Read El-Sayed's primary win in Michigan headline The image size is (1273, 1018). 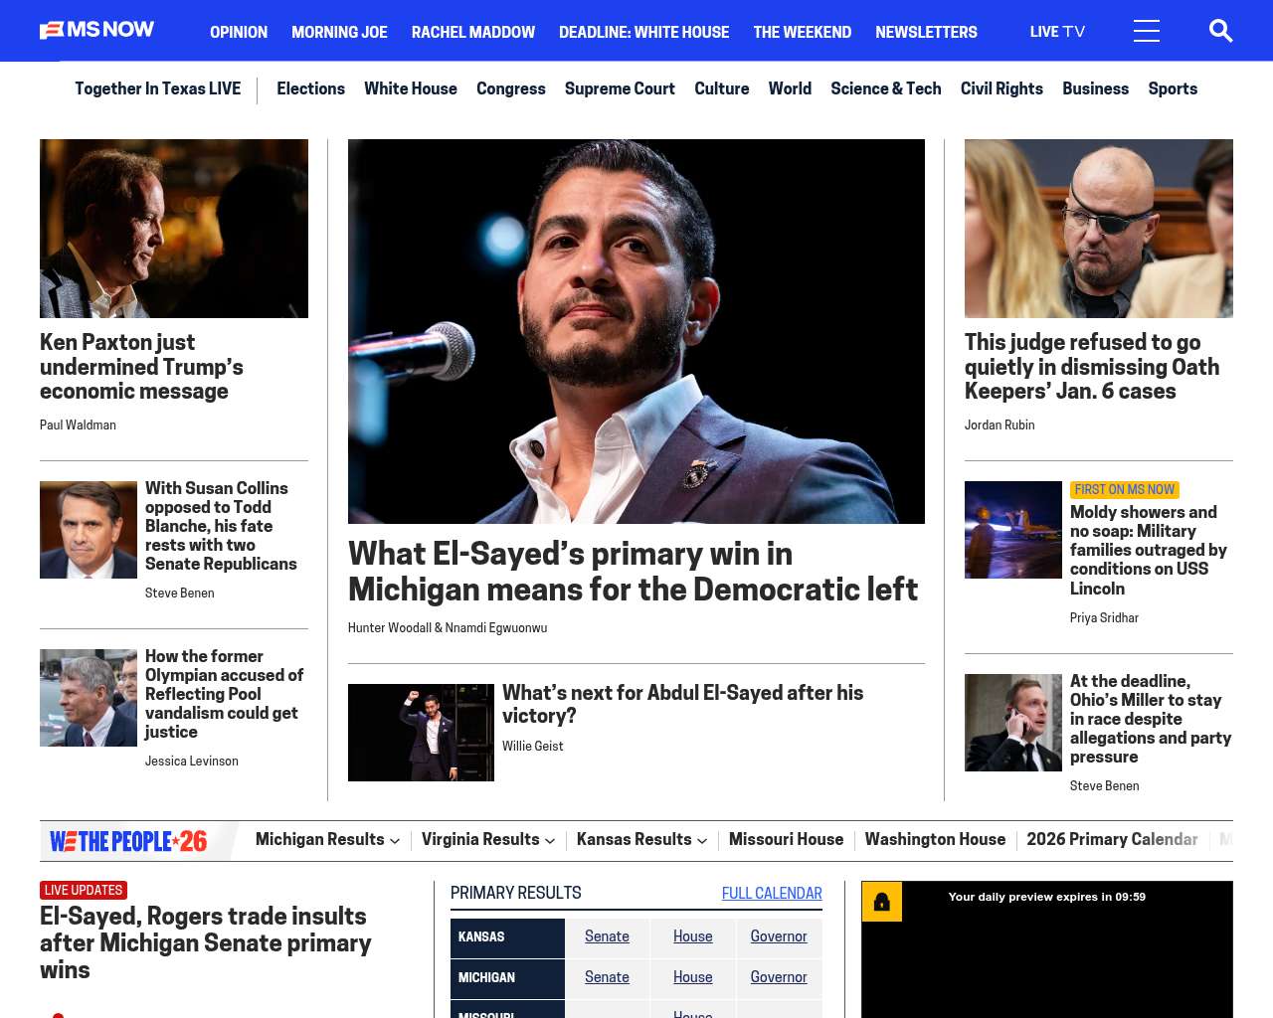tap(633, 572)
